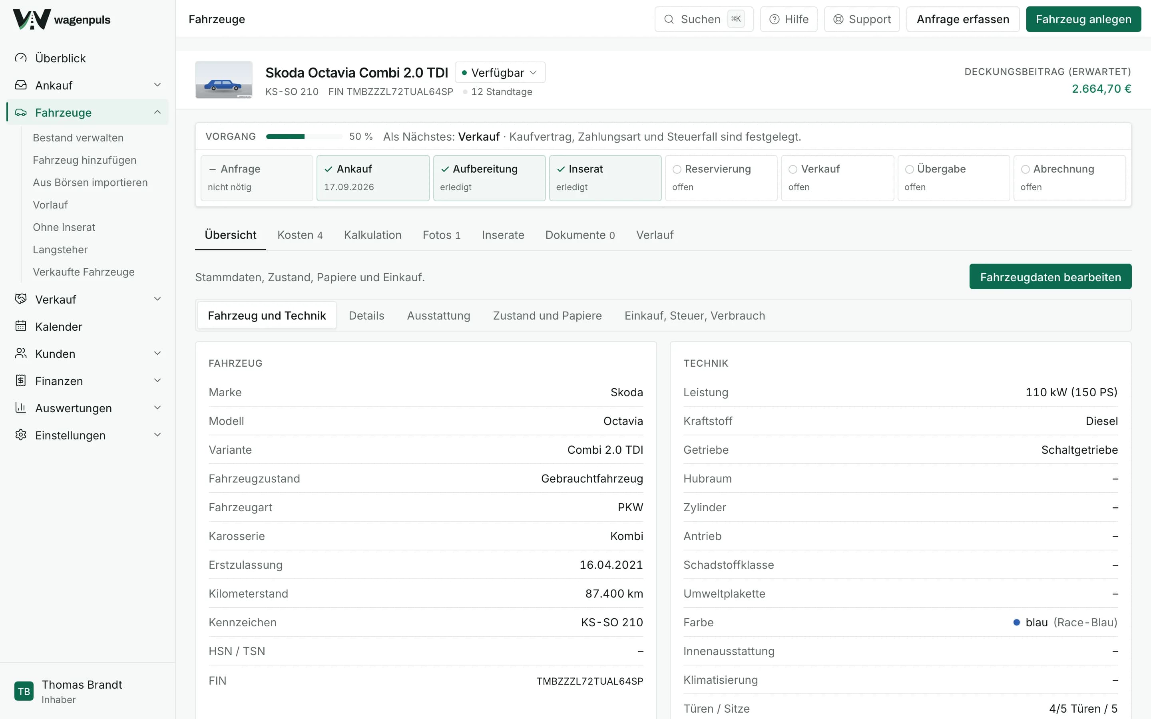Click the Kunden people icon
The image size is (1151, 719).
[21, 354]
